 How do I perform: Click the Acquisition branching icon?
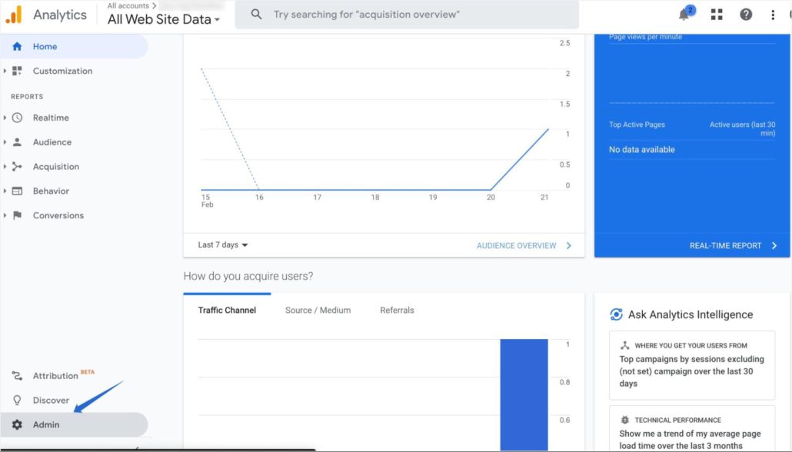pyautogui.click(x=17, y=166)
